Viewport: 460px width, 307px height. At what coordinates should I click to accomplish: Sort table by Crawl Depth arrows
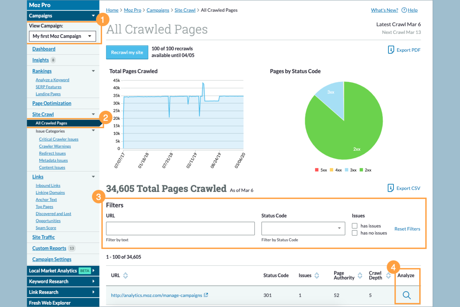coord(388,275)
